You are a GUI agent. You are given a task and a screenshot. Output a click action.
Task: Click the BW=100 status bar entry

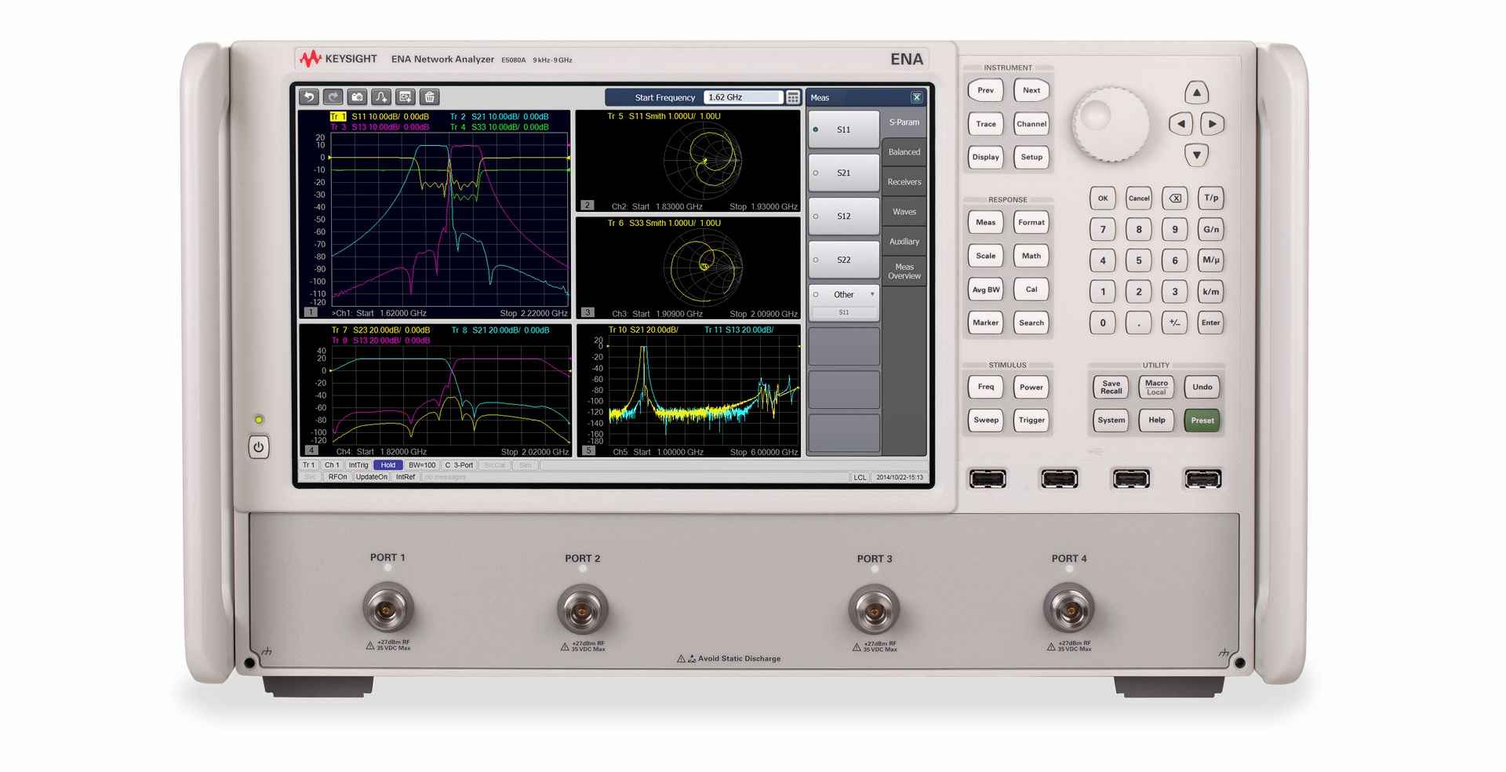click(x=422, y=465)
